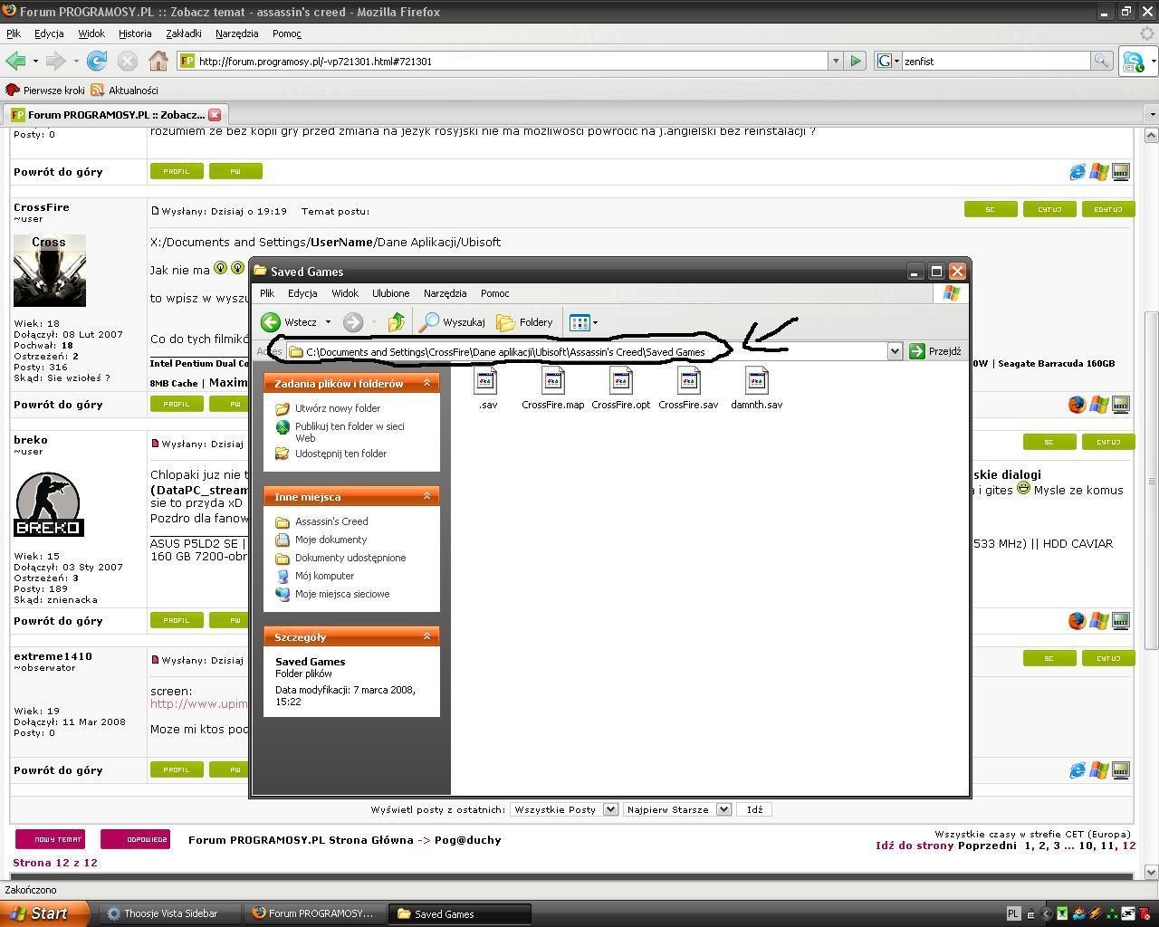Open Moje dokumenty link
Image resolution: width=1159 pixels, height=927 pixels.
330,540
